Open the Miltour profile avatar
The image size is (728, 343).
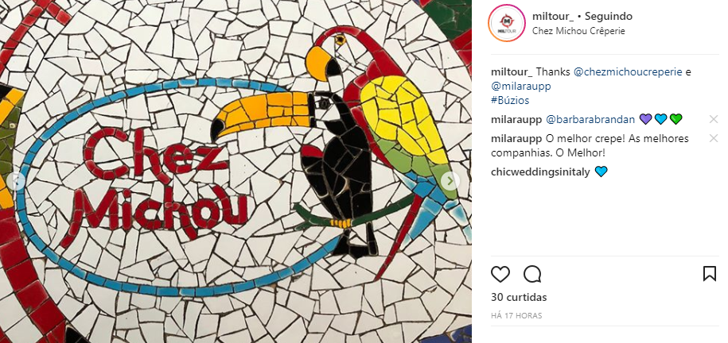tap(507, 23)
